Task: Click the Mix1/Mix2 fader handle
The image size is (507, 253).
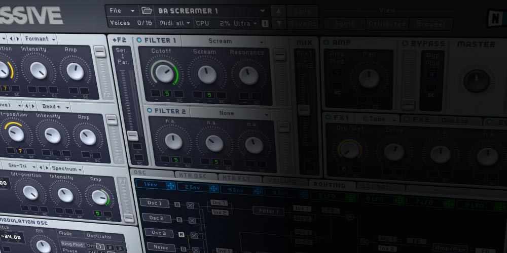Action: click(304, 110)
